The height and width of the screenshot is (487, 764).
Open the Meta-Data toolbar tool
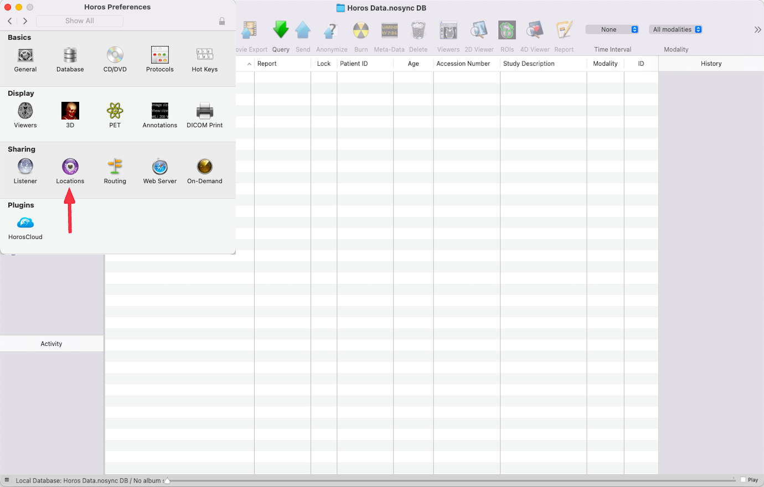click(x=389, y=30)
